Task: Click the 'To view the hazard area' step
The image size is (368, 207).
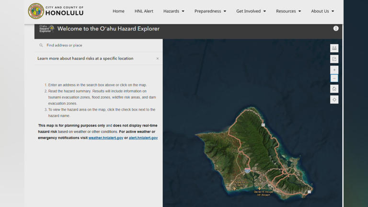Action: pyautogui.click(x=102, y=113)
